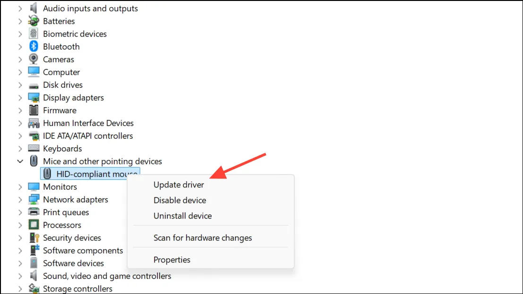Open Properties from the context menu

coord(172,260)
